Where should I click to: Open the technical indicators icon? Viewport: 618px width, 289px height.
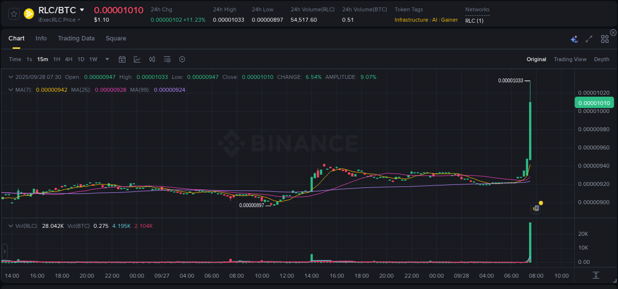pyautogui.click(x=167, y=59)
